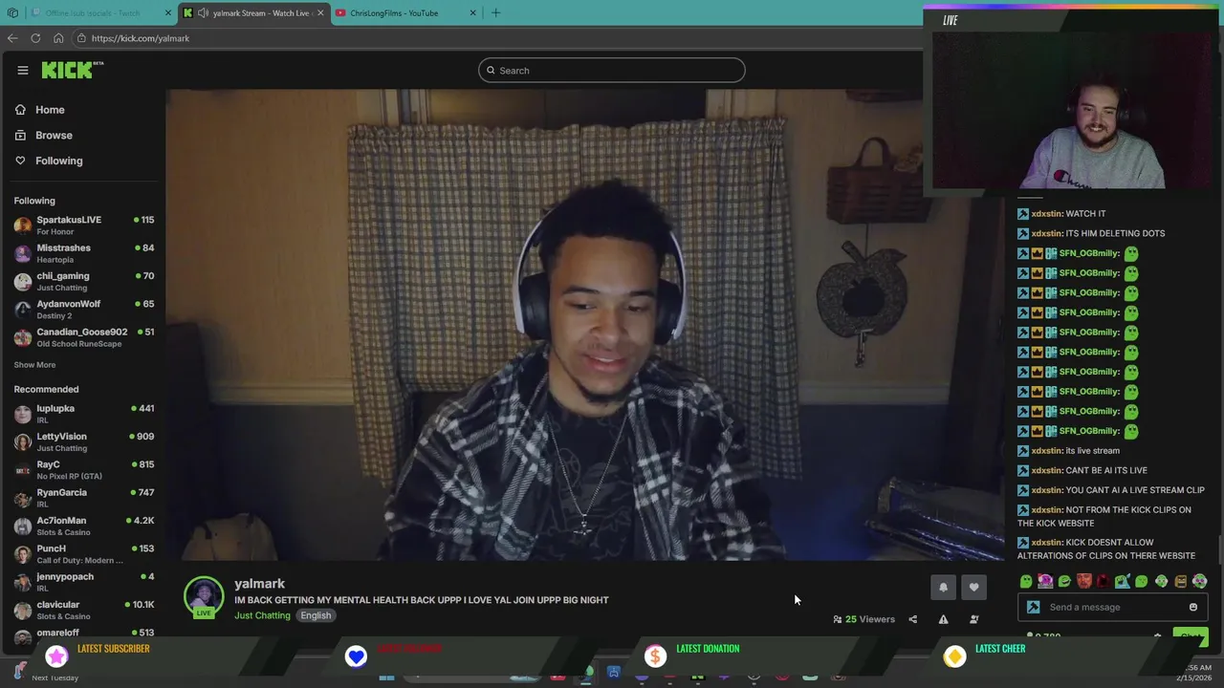Viewport: 1224px width, 688px height.
Task: Open AydanvonWolf channel in sidebar
Action: coord(84,310)
